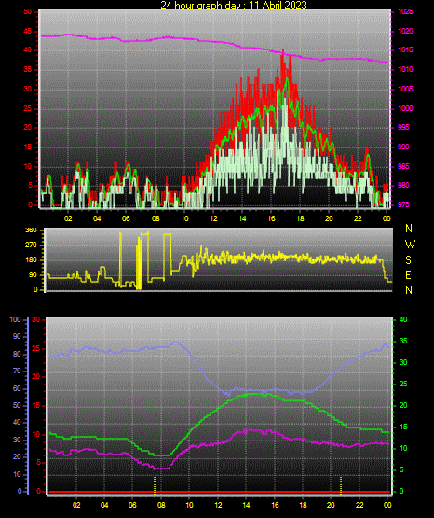The width and height of the screenshot is (434, 518).
Task: Click the 1020 pressure axis label
Action: coord(405,31)
